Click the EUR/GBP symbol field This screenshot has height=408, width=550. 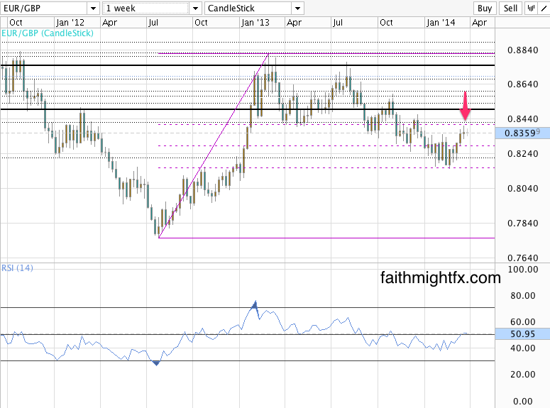pos(44,8)
